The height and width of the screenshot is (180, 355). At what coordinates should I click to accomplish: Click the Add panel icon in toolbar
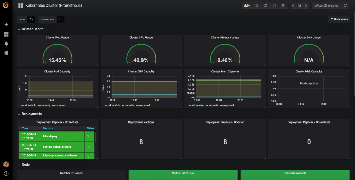(247, 6)
